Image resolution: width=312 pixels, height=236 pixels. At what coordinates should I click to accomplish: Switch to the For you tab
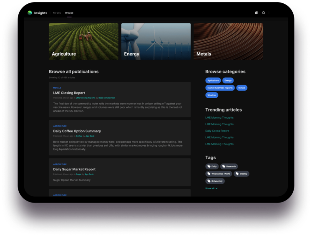pyautogui.click(x=57, y=13)
